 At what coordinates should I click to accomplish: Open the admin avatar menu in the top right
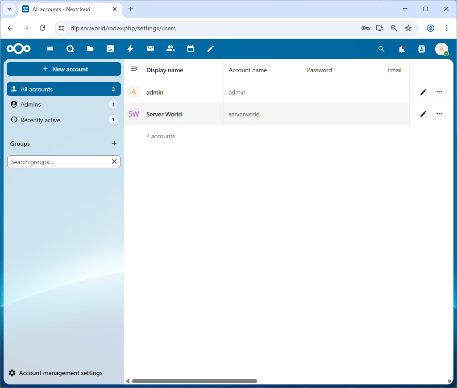(x=441, y=49)
